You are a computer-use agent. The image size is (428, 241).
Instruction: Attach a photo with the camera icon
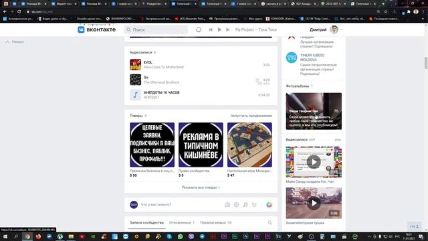227,205
